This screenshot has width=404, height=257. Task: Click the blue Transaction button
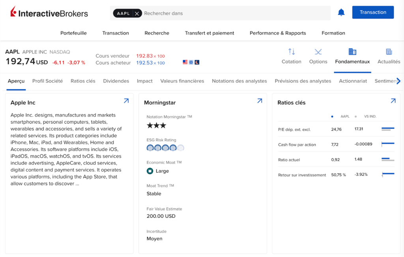[373, 12]
